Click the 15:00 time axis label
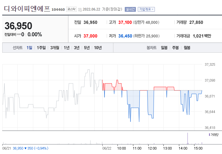This screenshot has width=222, height=154. (x=198, y=149)
